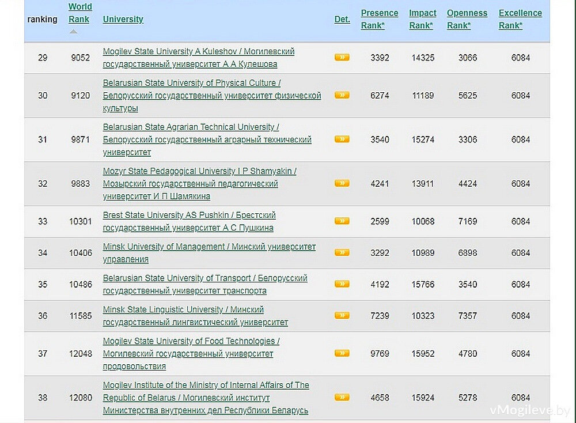Open details icon for Mozyr State Pedagogical University
Image resolution: width=576 pixels, height=423 pixels.
click(x=342, y=183)
